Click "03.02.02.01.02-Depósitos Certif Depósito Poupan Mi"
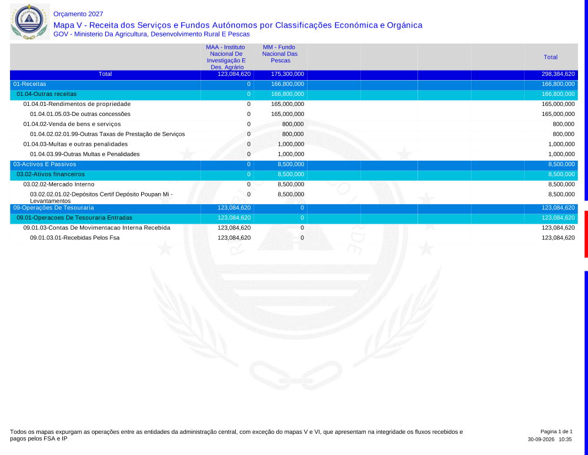The image size is (588, 455). (101, 197)
